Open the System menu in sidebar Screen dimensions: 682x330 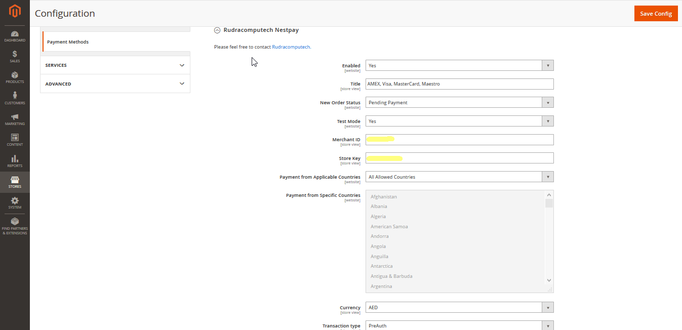tap(15, 203)
